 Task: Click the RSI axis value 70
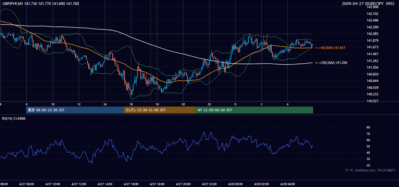368,134
